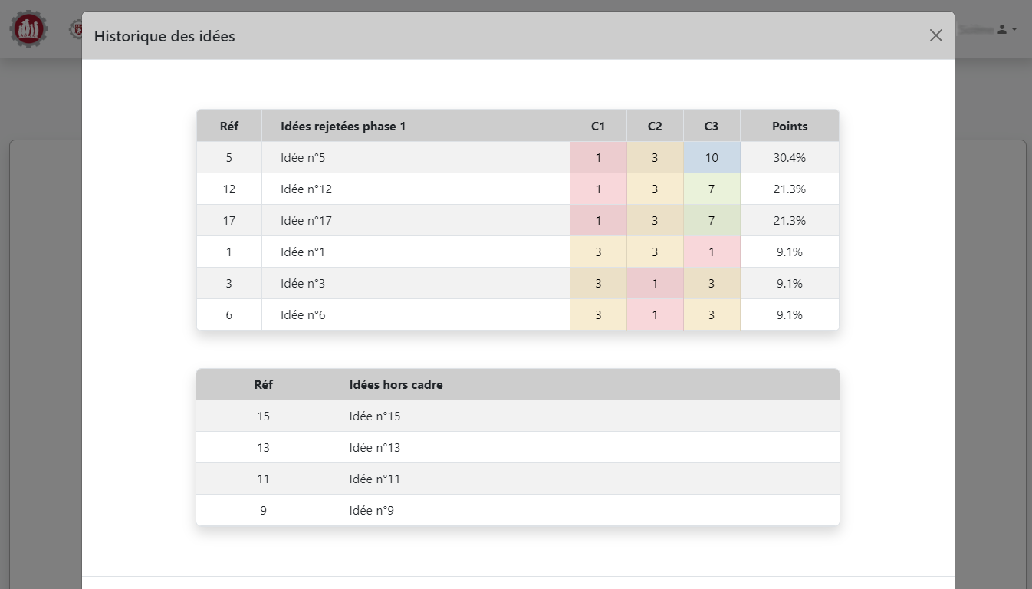This screenshot has width=1032, height=589.
Task: Close the Historique des idées dialog
Action: point(935,35)
